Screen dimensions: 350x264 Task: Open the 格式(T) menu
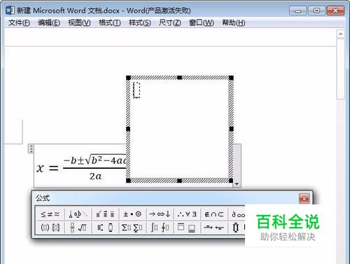110,23
